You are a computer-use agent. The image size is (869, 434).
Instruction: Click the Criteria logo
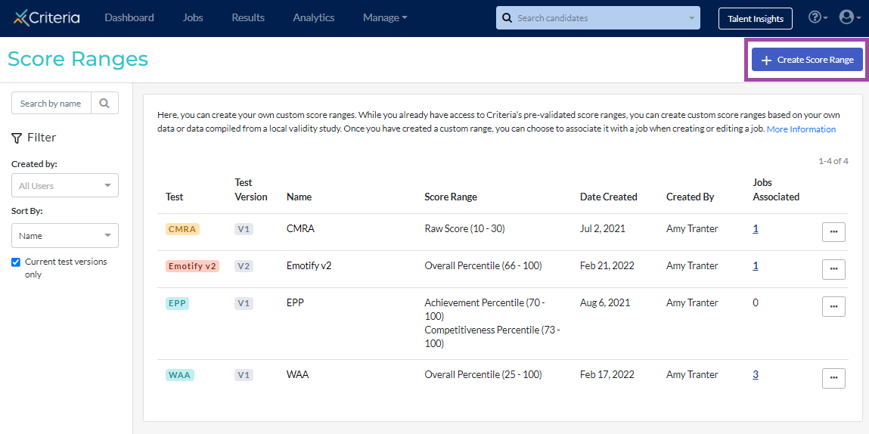pos(47,17)
